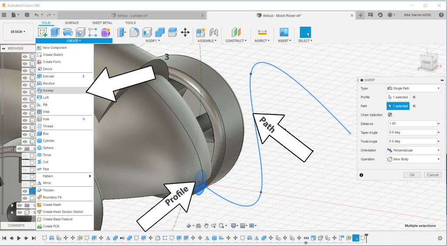This screenshot has height=246, width=447.
Task: Toggle visibility eye of highlighted blue sketch row
Action: 25,191
